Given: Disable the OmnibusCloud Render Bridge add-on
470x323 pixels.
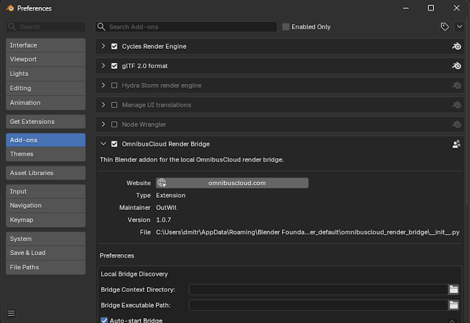Looking at the screenshot, I should click(x=114, y=144).
